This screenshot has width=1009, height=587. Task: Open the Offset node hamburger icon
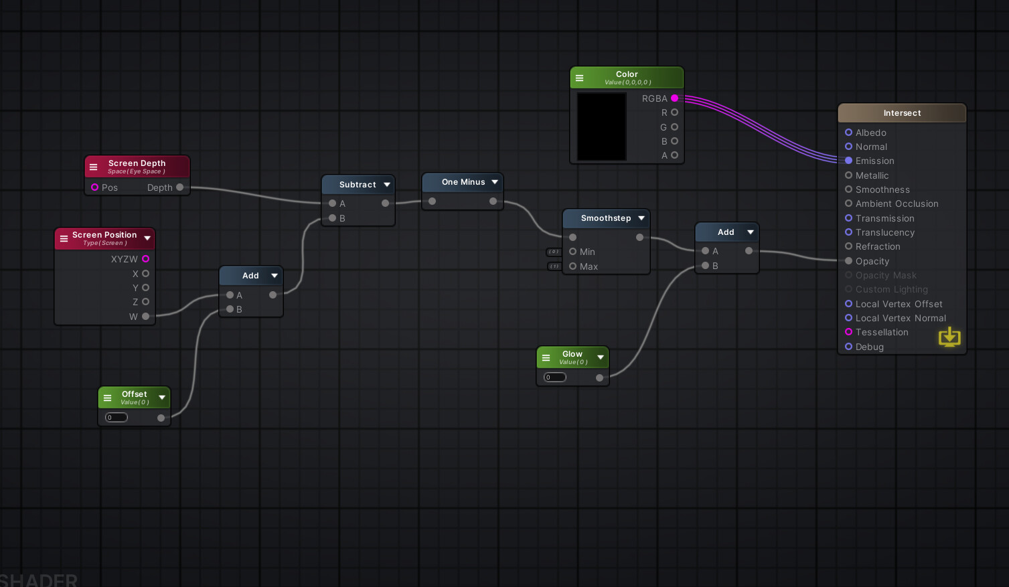107,398
